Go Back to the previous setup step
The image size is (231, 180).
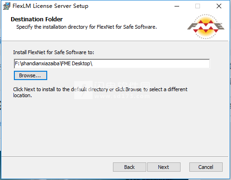click(130, 167)
